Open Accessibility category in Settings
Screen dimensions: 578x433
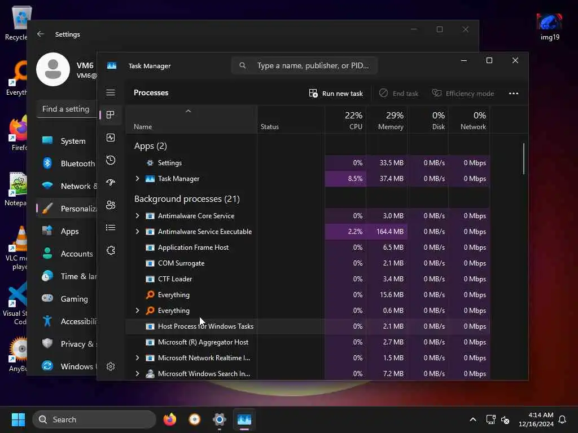click(x=67, y=321)
